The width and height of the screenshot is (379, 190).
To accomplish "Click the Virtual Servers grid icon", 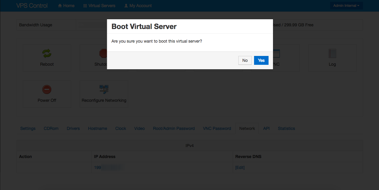I will 85,6.
